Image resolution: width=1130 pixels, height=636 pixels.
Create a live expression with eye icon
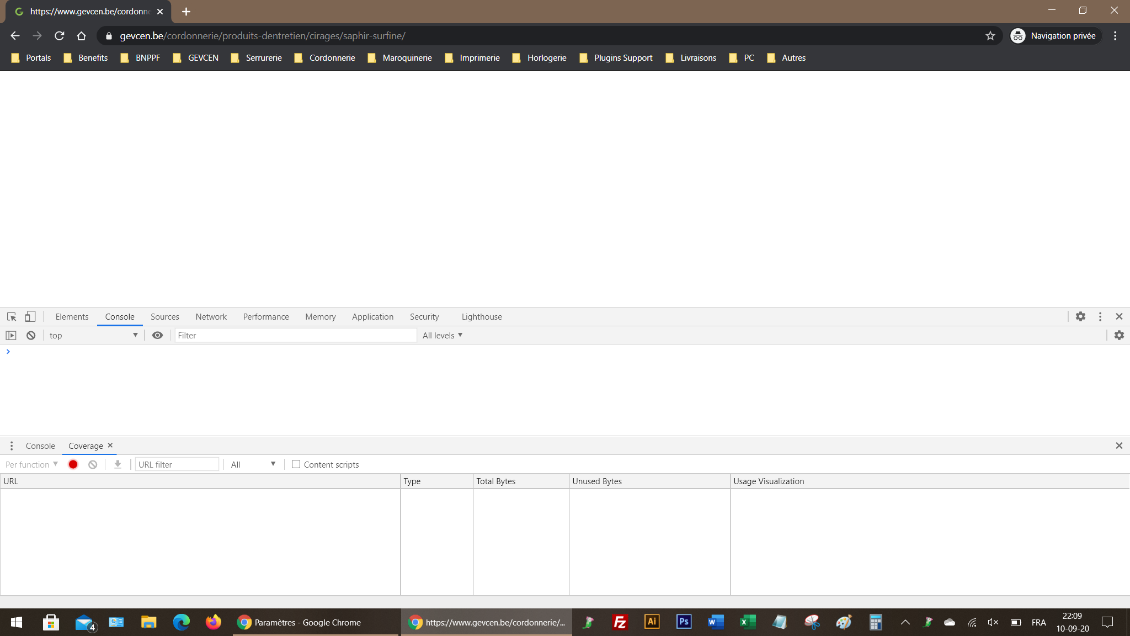pyautogui.click(x=158, y=335)
